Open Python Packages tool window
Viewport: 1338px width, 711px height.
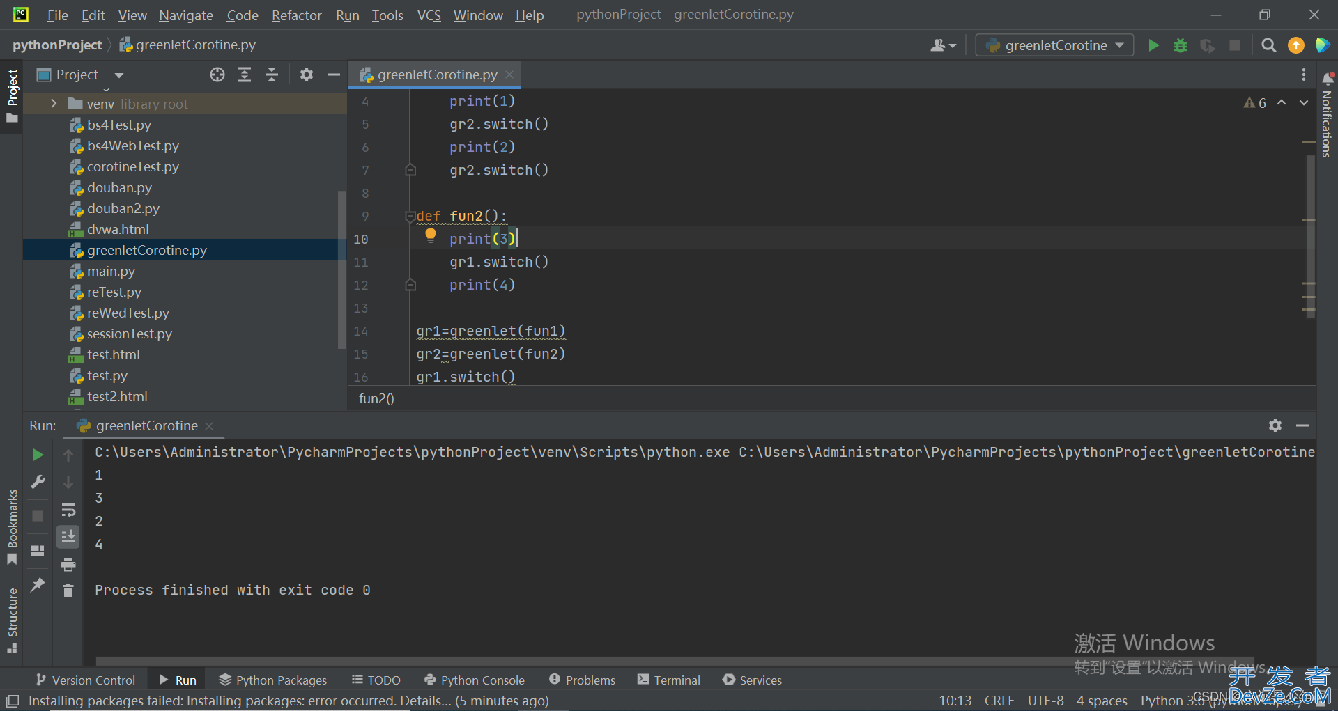[272, 680]
